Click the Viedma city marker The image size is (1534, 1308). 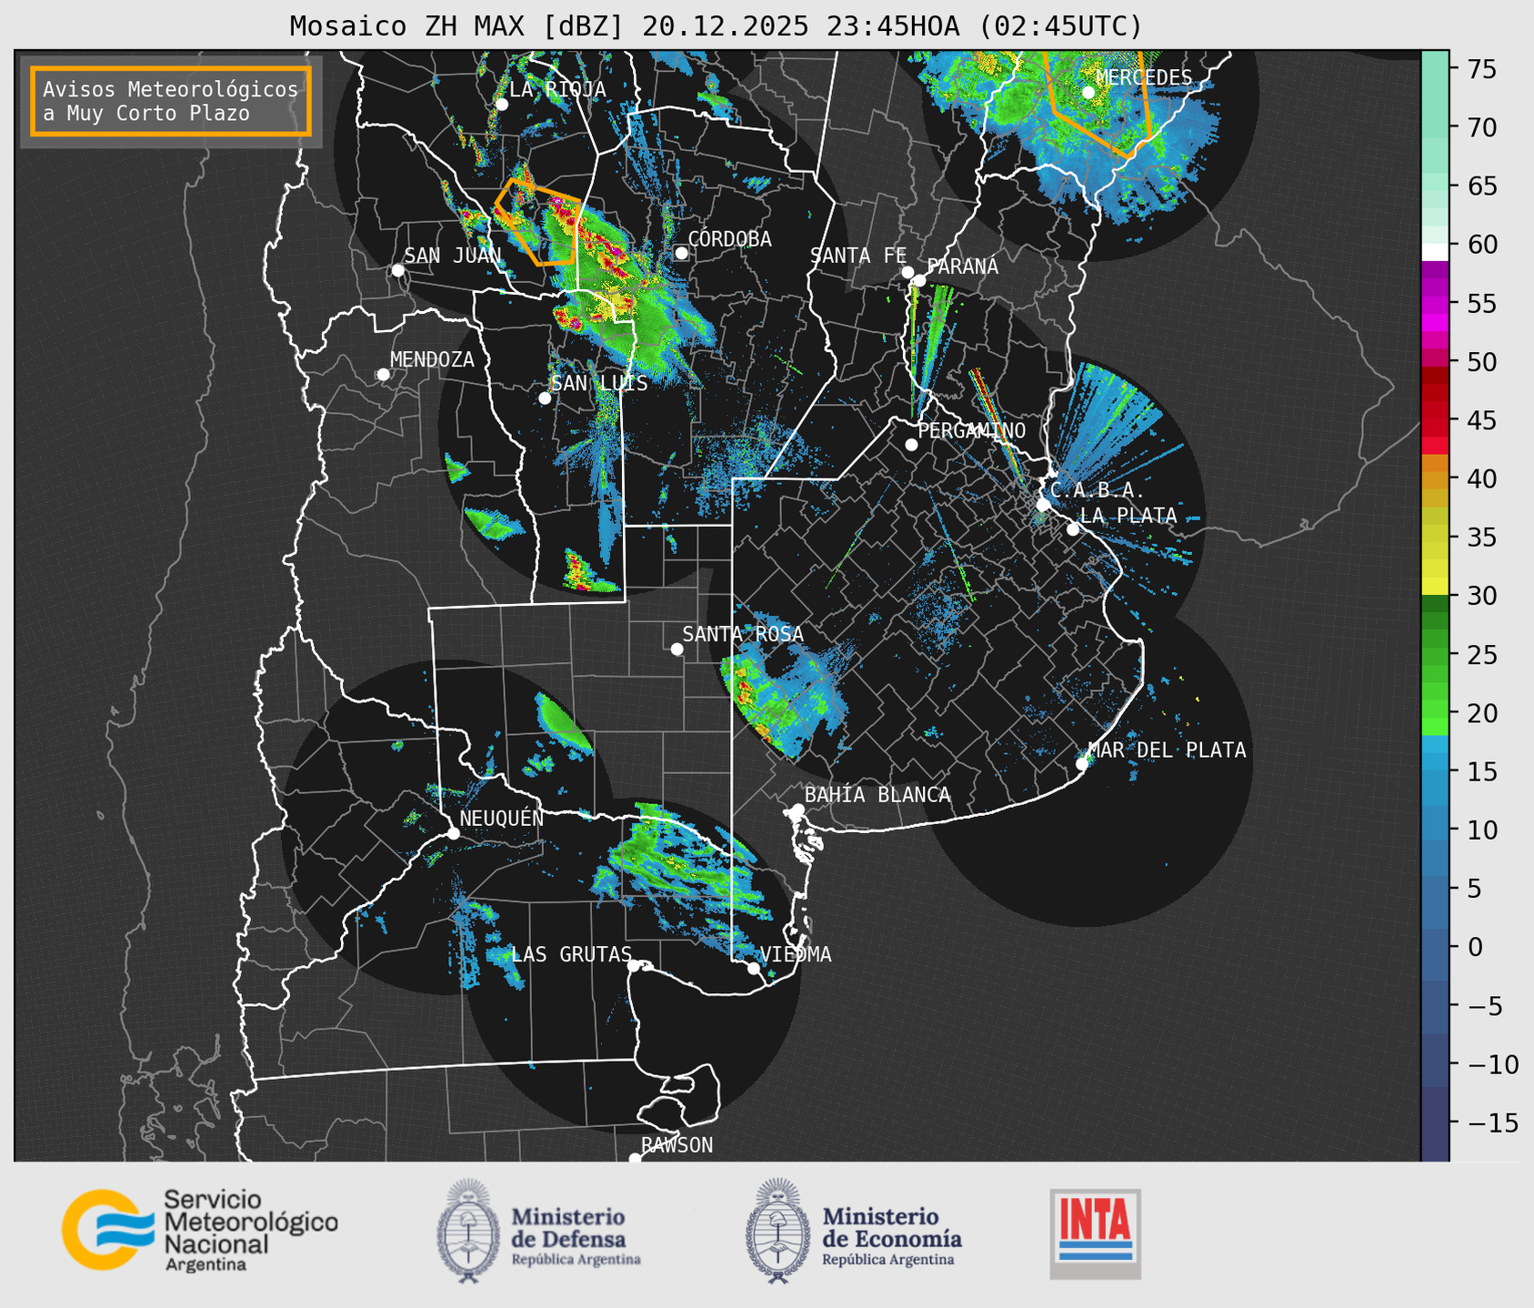tap(754, 968)
